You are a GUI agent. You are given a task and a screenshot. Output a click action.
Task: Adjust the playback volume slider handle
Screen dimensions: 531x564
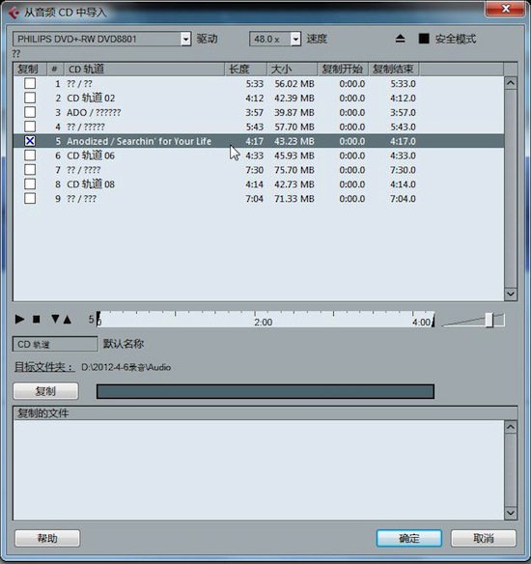point(489,320)
